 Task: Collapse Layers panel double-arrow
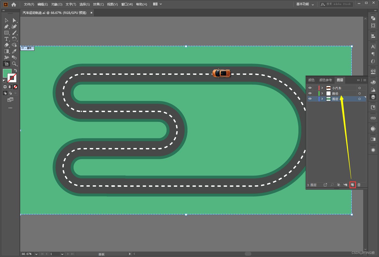point(358,80)
